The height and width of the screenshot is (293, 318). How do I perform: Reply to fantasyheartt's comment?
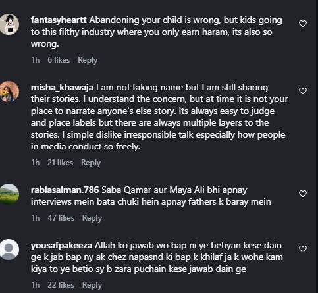pos(88,60)
